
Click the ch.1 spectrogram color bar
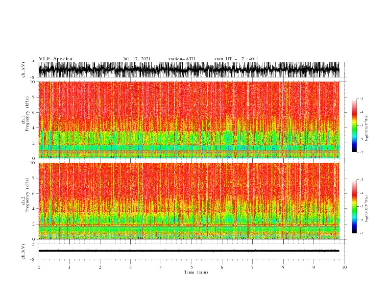(x=355, y=125)
